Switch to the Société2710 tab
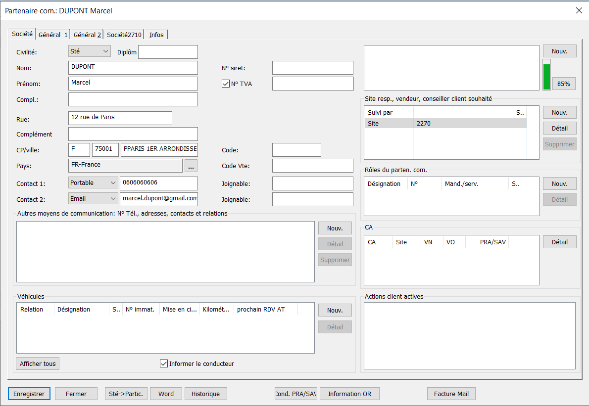589x406 pixels. click(124, 35)
